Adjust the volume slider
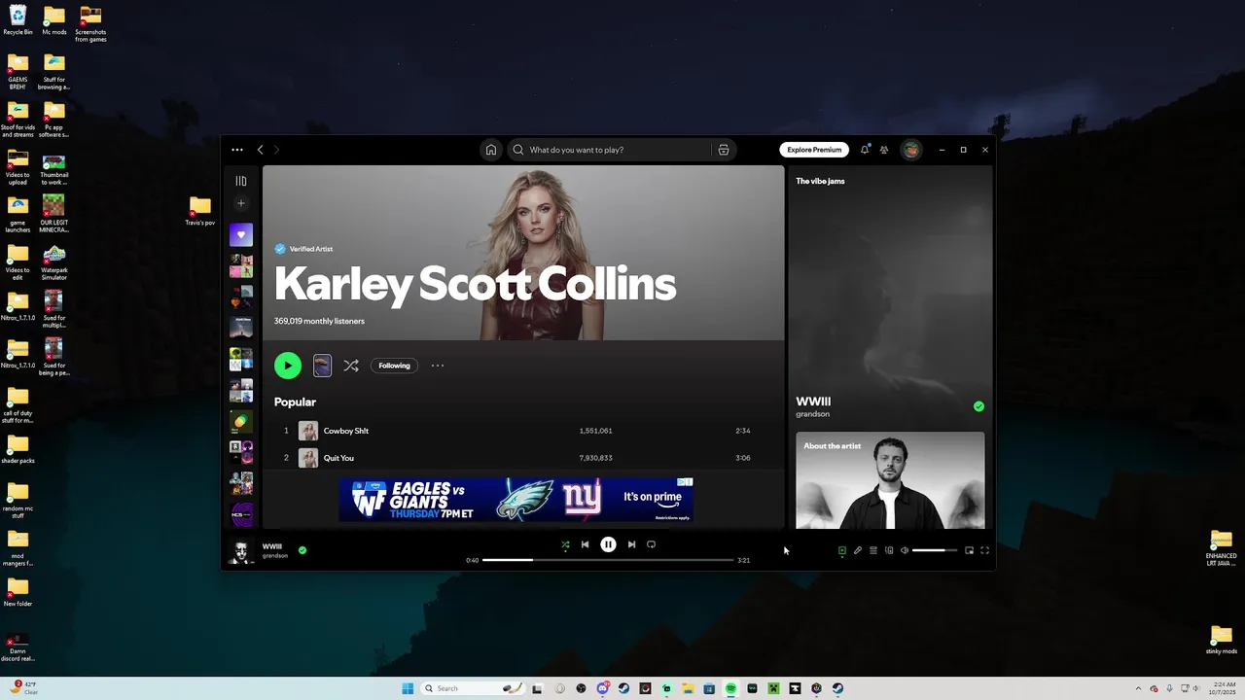 pos(935,550)
